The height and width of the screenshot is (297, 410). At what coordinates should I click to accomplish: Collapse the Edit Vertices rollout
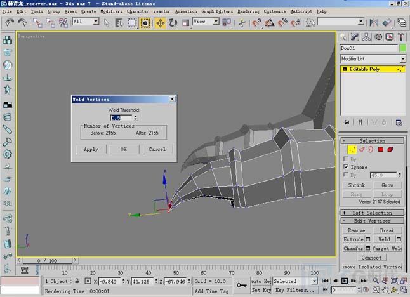(x=372, y=221)
